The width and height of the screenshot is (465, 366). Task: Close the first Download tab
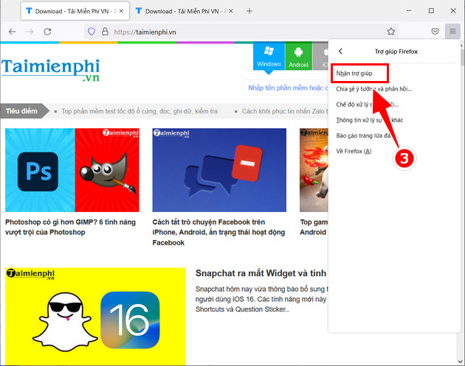point(121,11)
